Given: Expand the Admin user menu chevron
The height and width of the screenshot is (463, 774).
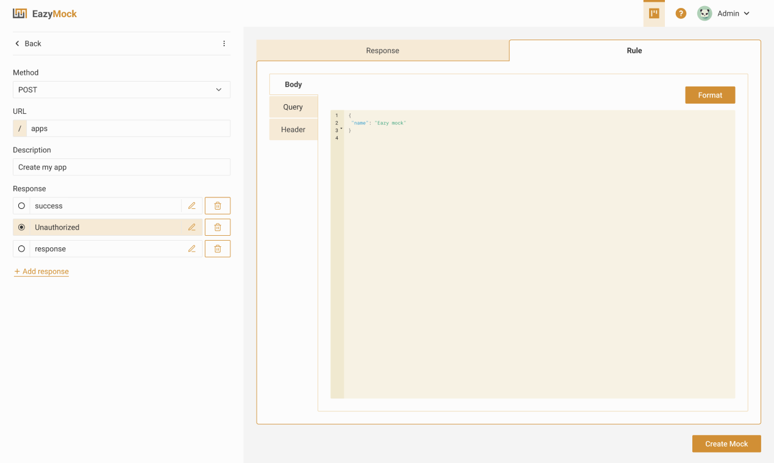Looking at the screenshot, I should 747,13.
